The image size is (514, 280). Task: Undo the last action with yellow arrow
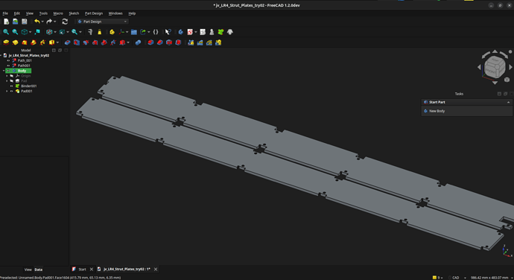37,22
